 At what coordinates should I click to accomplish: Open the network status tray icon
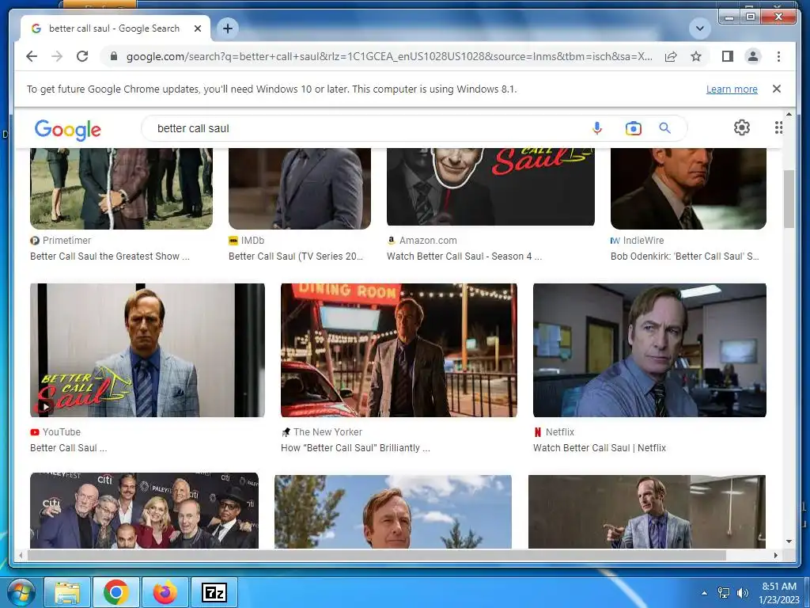tap(724, 593)
